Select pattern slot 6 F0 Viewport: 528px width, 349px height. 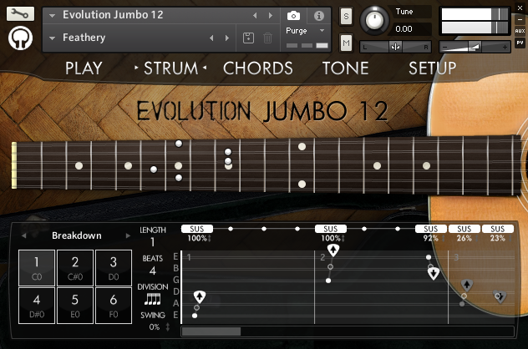114,306
